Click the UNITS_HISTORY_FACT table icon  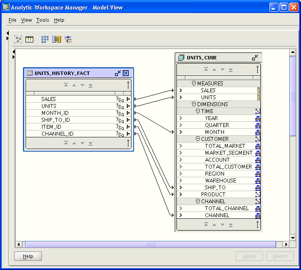29,73
